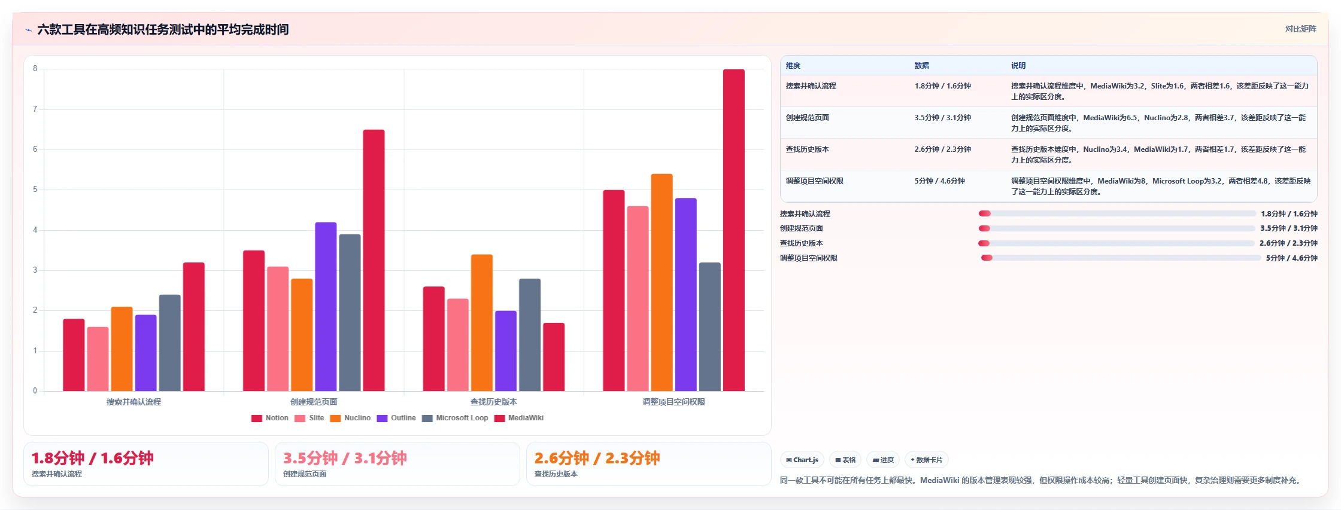
Task: Select the purple Outline bar in 创建规范页面
Action: [326, 307]
